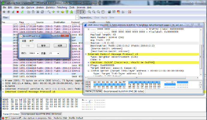Open the Internals menu
This screenshot has width=207, height=120.
[81, 7]
